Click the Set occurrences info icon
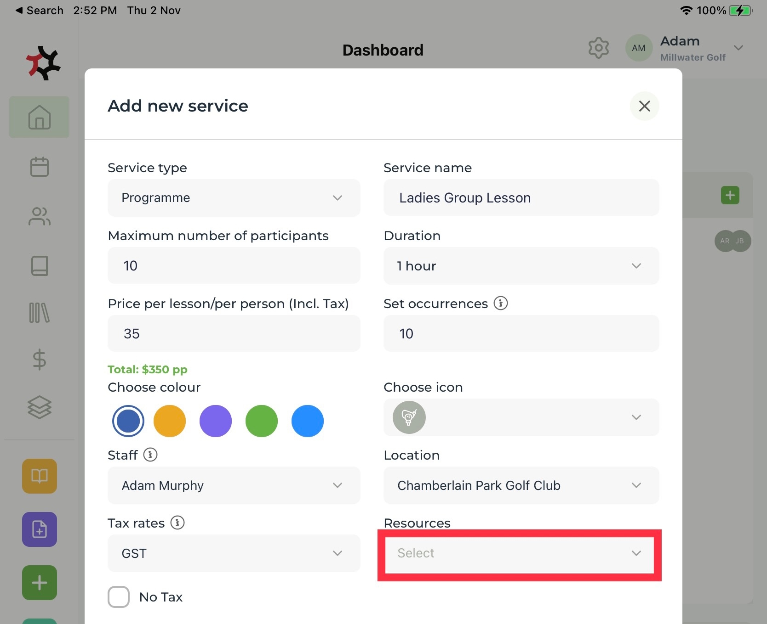 pos(501,303)
